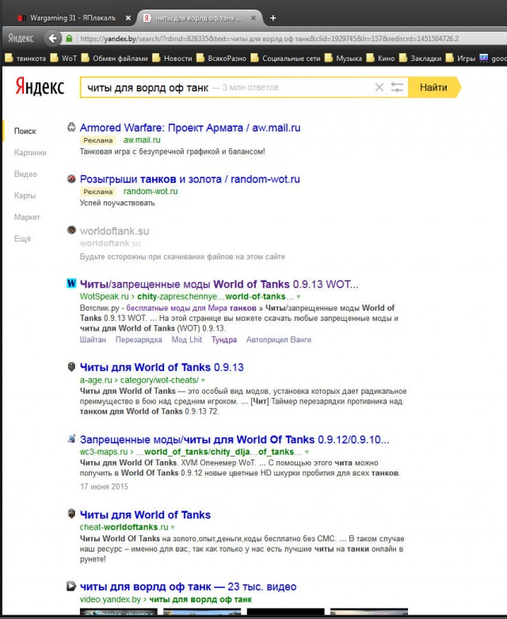Click бесплатные моды для Мира танков snippet link
Screen dimensions: 507x619
pos(192,308)
